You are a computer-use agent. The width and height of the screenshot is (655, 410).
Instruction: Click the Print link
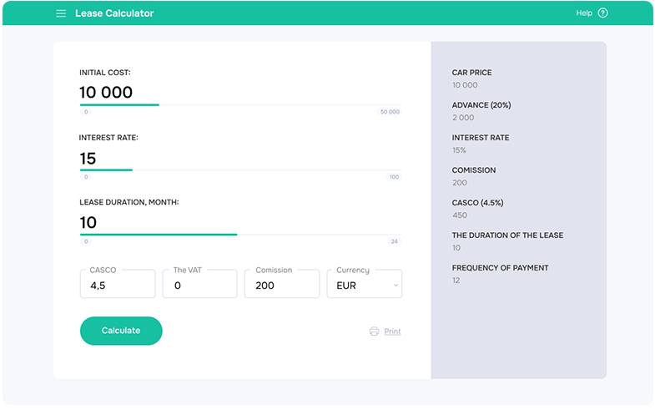(x=392, y=332)
